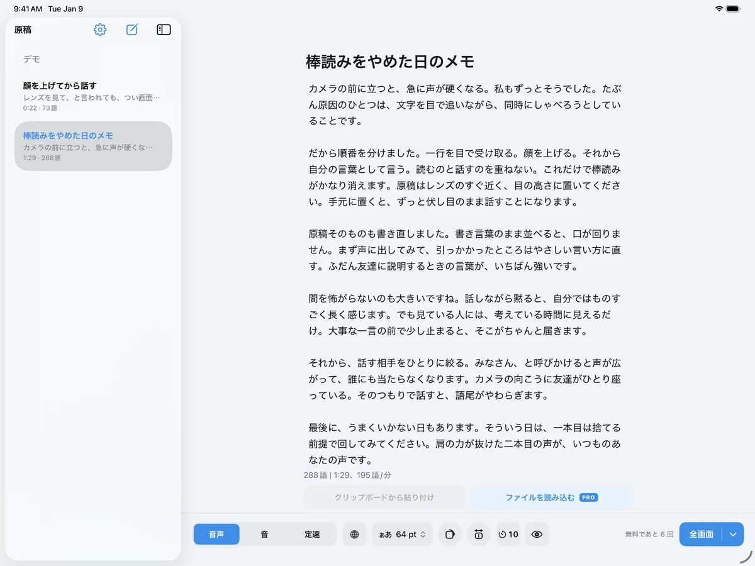Screen dimensions: 755x566
Task: Click the Tue Jan 9 date
Action: coord(65,9)
